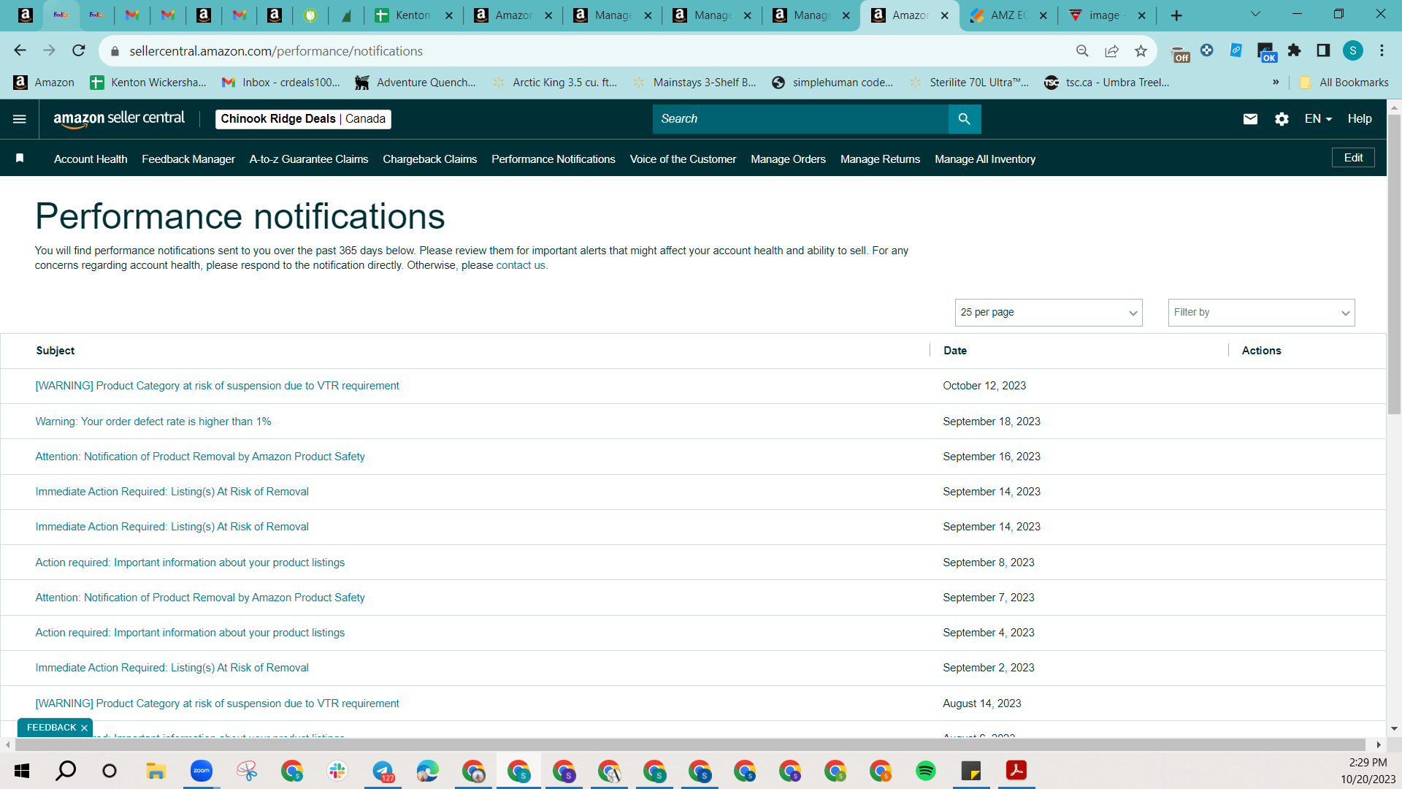1402x789 pixels.
Task: Click the Edit button in the nav bar
Action: 1353,158
